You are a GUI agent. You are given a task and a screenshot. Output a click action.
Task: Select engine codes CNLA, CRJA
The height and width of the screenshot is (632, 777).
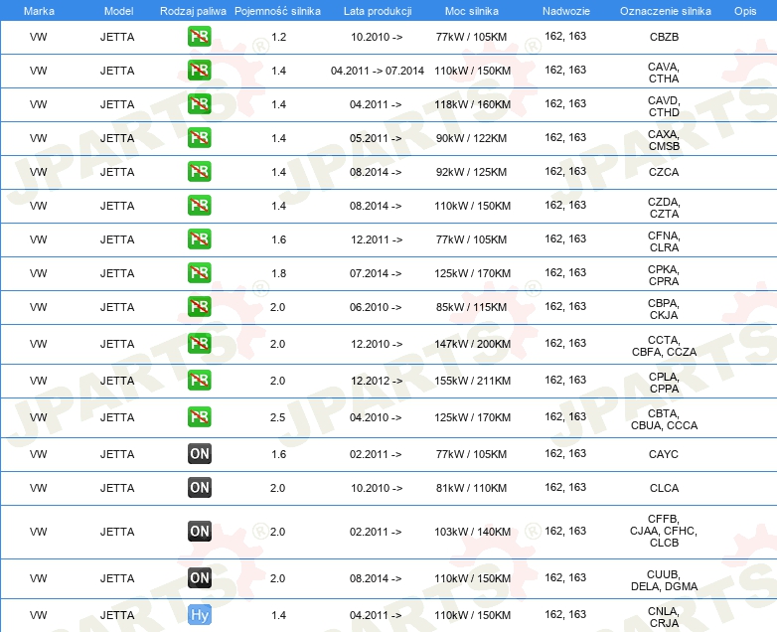(664, 617)
